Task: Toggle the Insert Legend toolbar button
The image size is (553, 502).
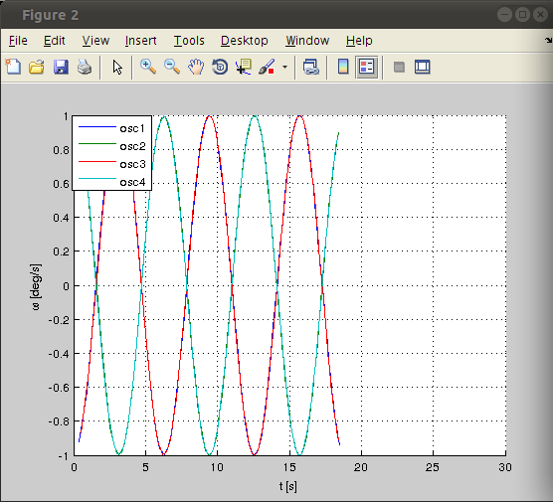Action: click(x=367, y=67)
